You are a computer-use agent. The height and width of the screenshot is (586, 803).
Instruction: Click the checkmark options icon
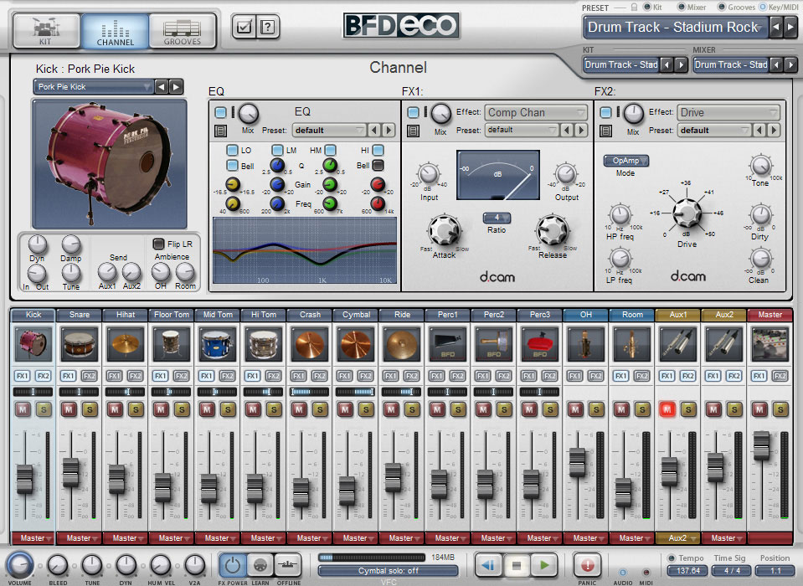pos(244,27)
